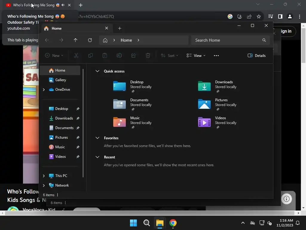Open Chrome side panel icon
The image size is (306, 230).
280,17
